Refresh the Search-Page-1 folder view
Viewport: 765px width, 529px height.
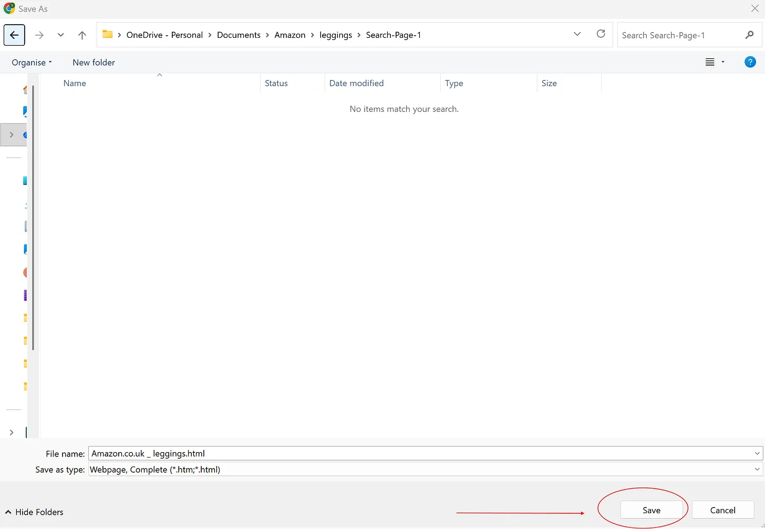click(x=601, y=34)
